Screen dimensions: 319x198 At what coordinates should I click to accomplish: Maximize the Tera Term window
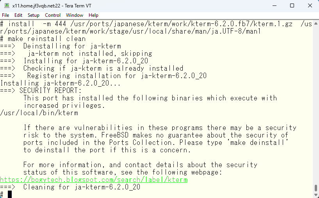pyautogui.click(x=292, y=6)
